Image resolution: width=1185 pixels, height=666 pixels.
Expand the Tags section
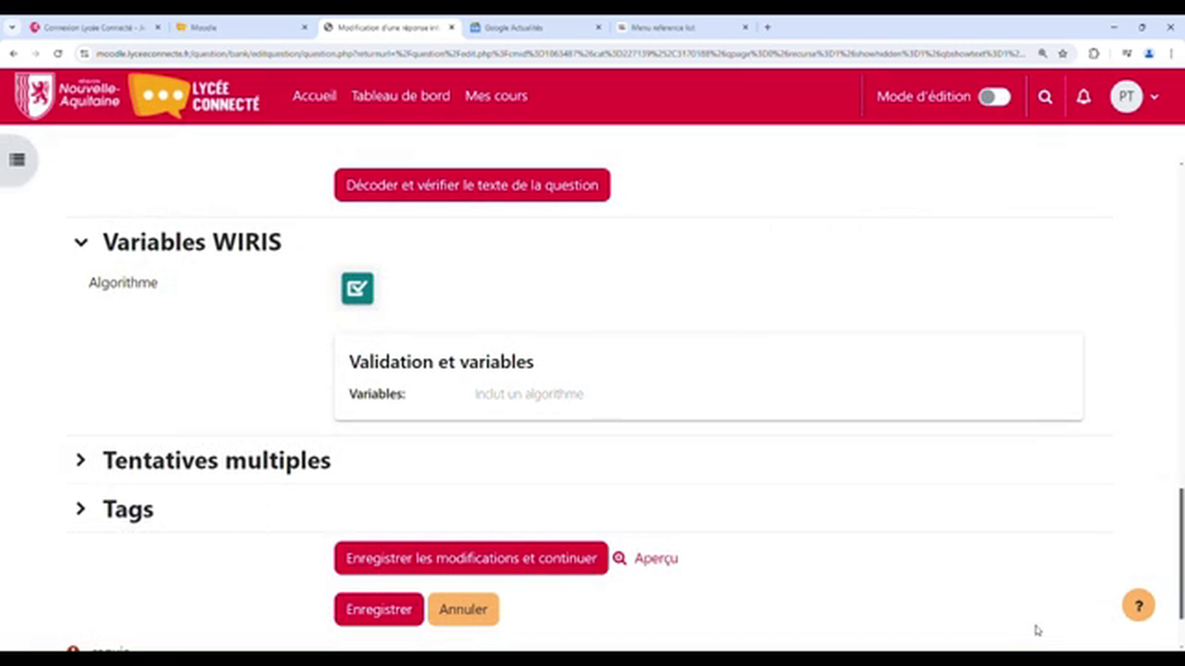point(81,509)
